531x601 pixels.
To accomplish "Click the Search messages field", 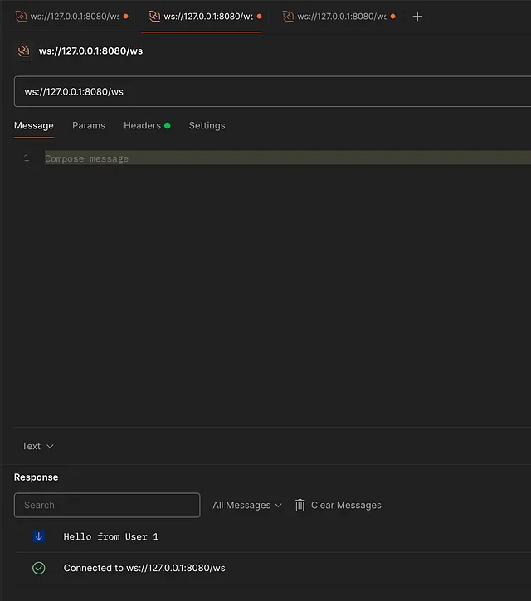I will point(107,505).
